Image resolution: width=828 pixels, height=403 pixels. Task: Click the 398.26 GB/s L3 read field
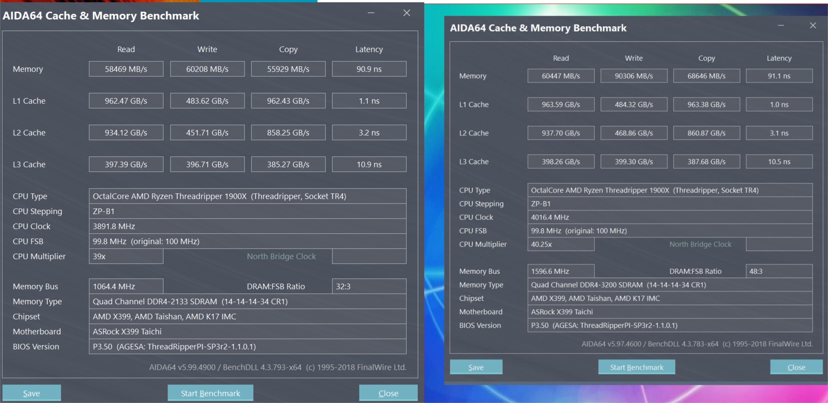561,162
